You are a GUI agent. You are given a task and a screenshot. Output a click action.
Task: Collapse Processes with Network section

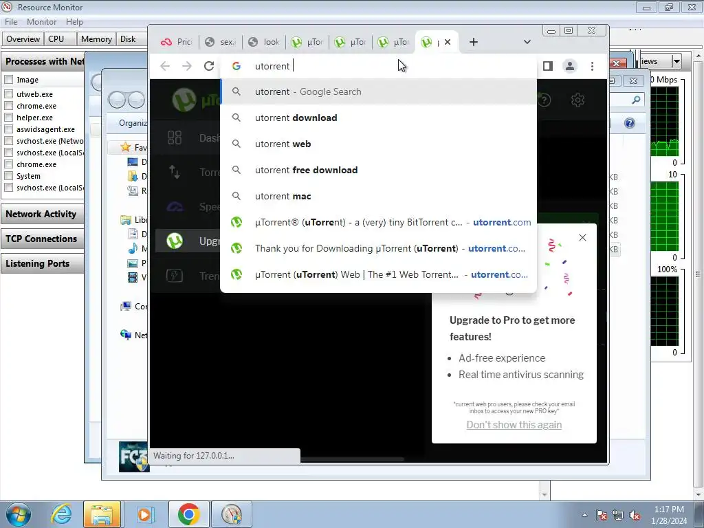(43, 61)
